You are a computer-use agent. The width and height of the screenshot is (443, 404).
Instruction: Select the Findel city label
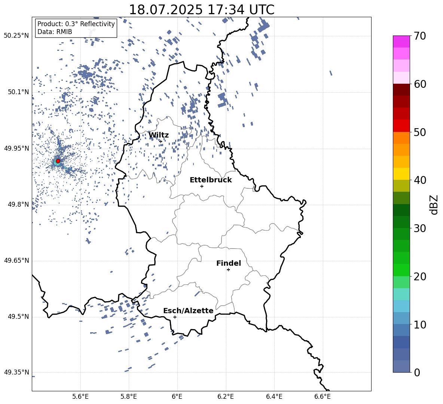coord(229,263)
